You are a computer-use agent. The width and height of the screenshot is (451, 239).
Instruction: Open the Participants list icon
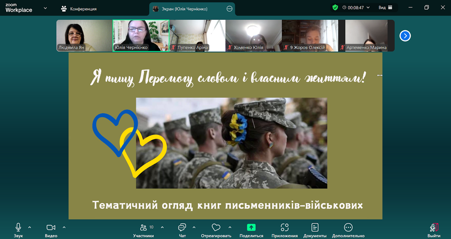[x=143, y=227]
